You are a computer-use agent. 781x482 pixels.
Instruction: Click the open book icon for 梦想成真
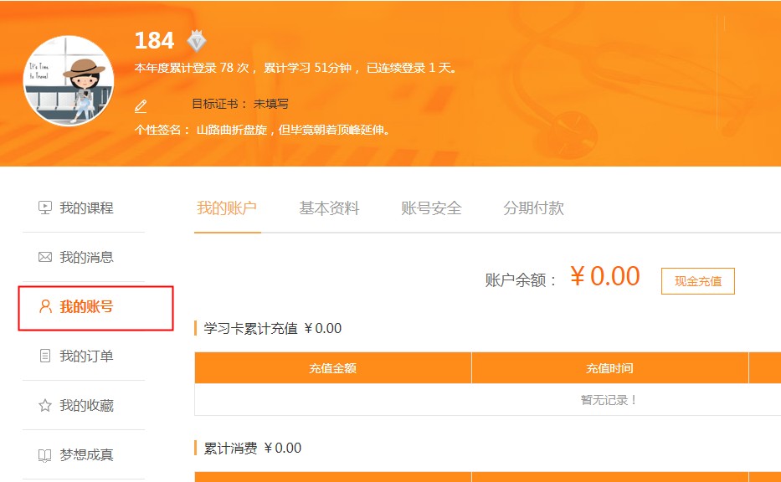(x=45, y=454)
